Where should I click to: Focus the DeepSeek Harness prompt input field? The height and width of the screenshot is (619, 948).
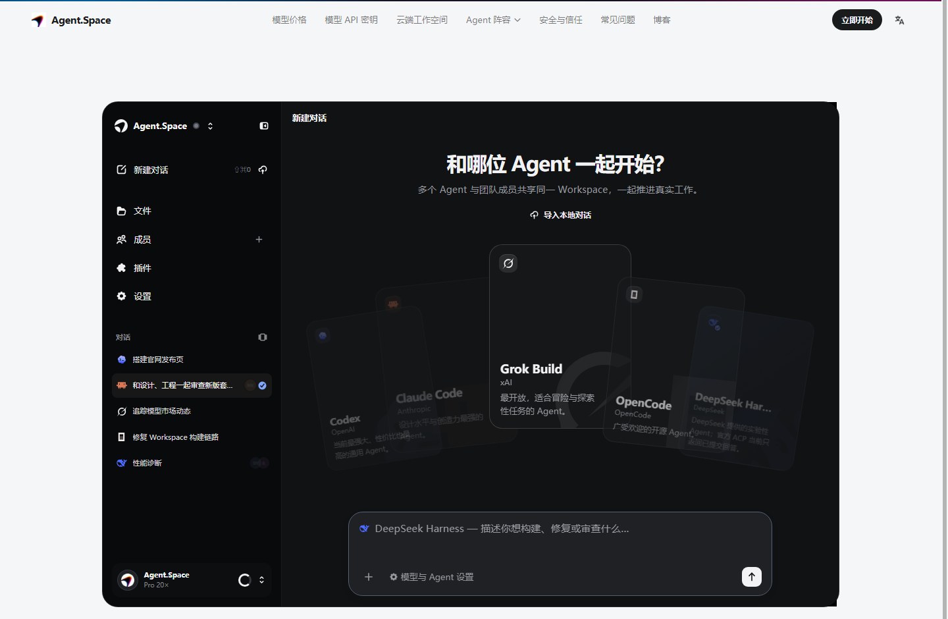[560, 529]
